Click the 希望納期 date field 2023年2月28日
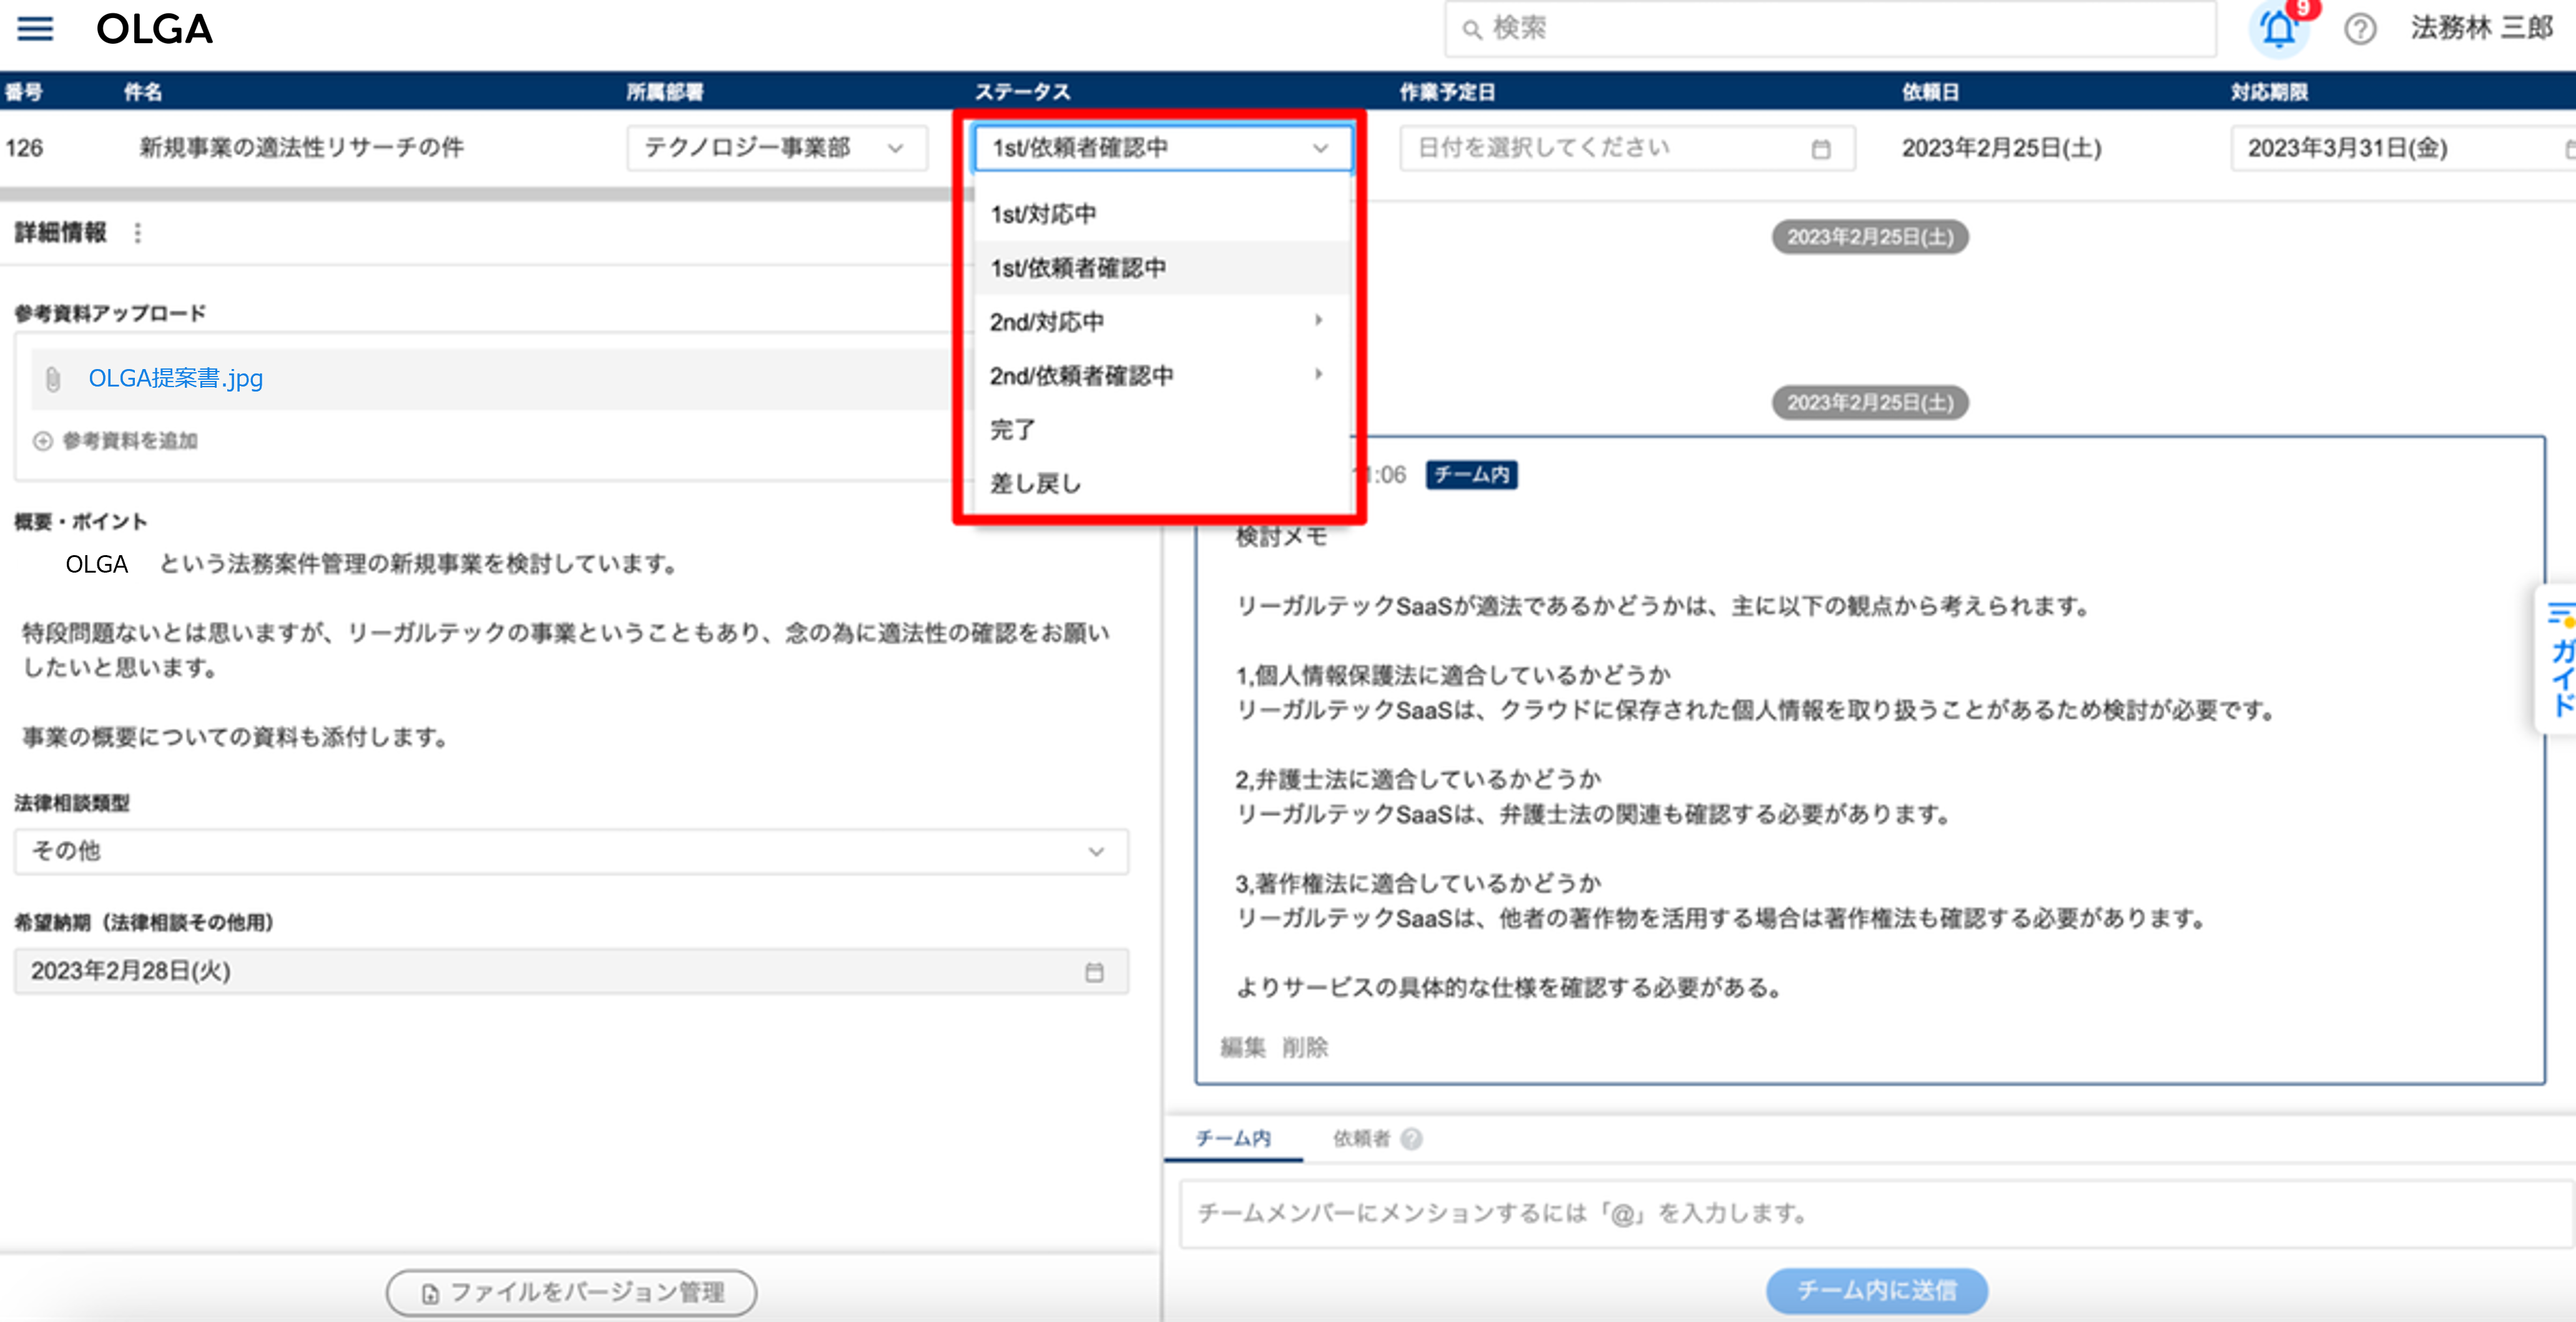Screen dimensions: 2576x1322 (571, 972)
